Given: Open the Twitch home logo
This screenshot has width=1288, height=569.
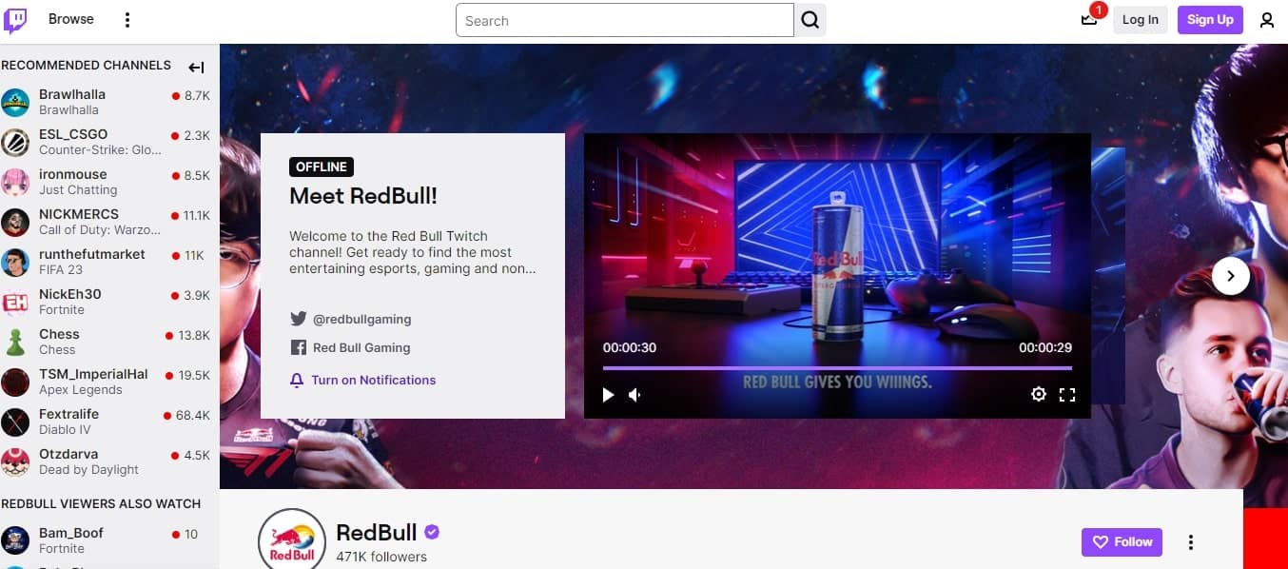Looking at the screenshot, I should [x=15, y=20].
